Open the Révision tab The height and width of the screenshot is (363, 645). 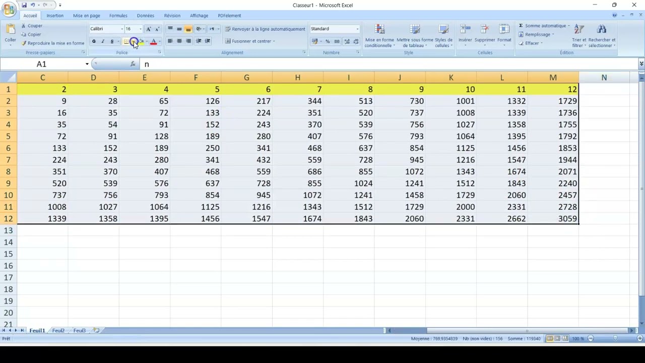pyautogui.click(x=172, y=16)
